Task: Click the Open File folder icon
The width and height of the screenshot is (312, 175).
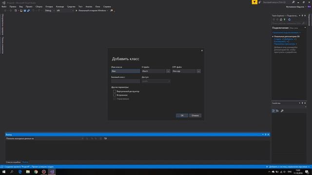Action: point(21,11)
